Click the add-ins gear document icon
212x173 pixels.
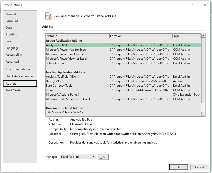click(x=49, y=16)
